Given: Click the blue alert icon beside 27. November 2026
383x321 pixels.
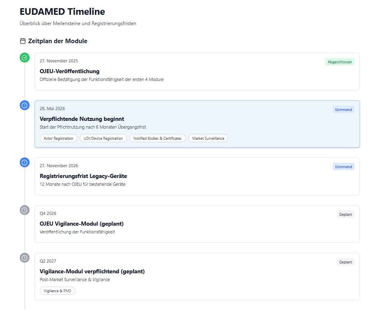Looking at the screenshot, I should pyautogui.click(x=25, y=162).
